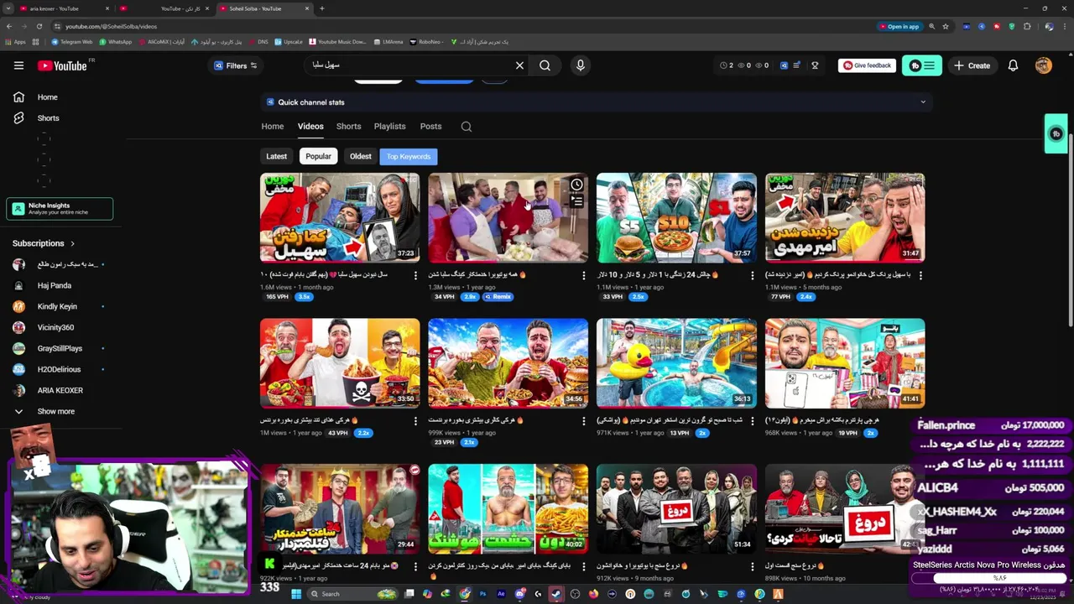Open the Vicinity360 subscription

[x=55, y=328]
